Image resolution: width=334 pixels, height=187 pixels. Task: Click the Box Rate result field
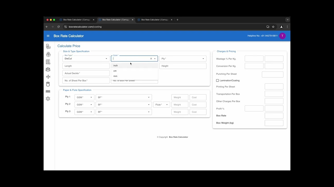point(274,116)
